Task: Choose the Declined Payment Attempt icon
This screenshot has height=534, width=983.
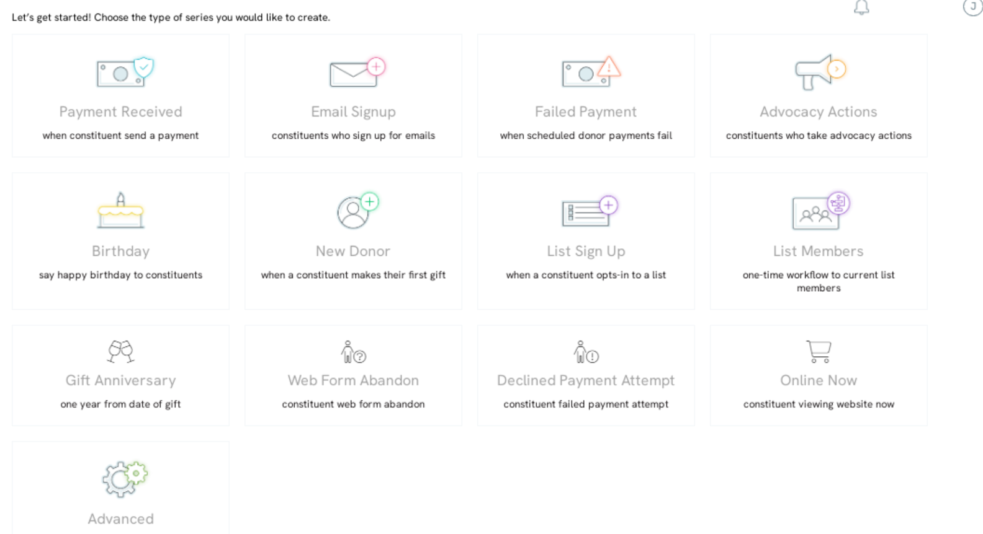Action: (586, 351)
